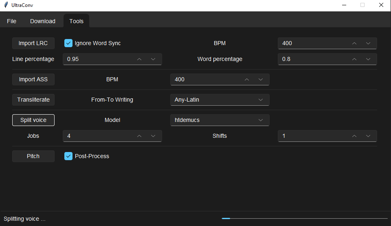
Task: Decrease Word percentage with the down arrow
Action: pyautogui.click(x=368, y=59)
